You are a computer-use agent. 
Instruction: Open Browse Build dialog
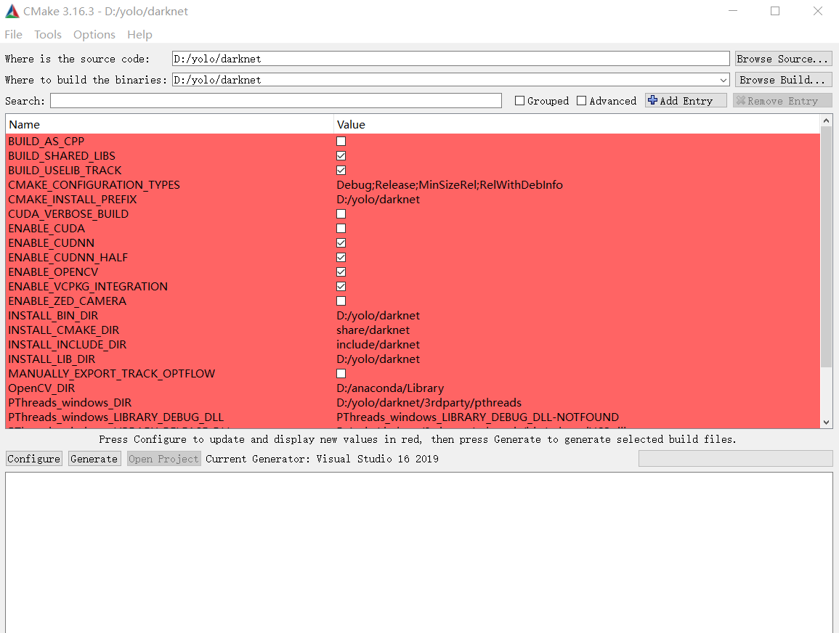783,79
